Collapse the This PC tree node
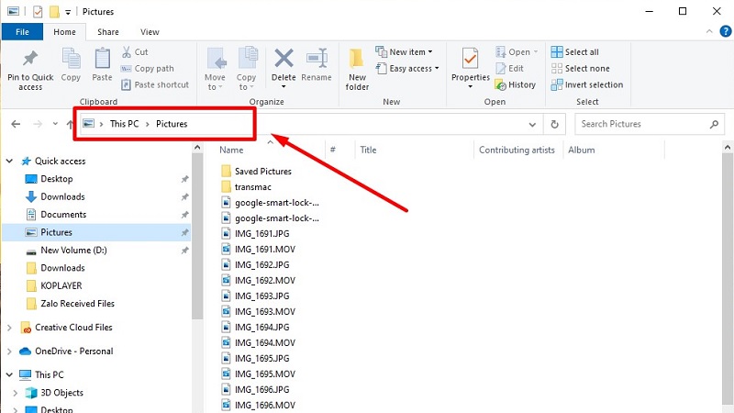This screenshot has height=413, width=734. (x=9, y=374)
